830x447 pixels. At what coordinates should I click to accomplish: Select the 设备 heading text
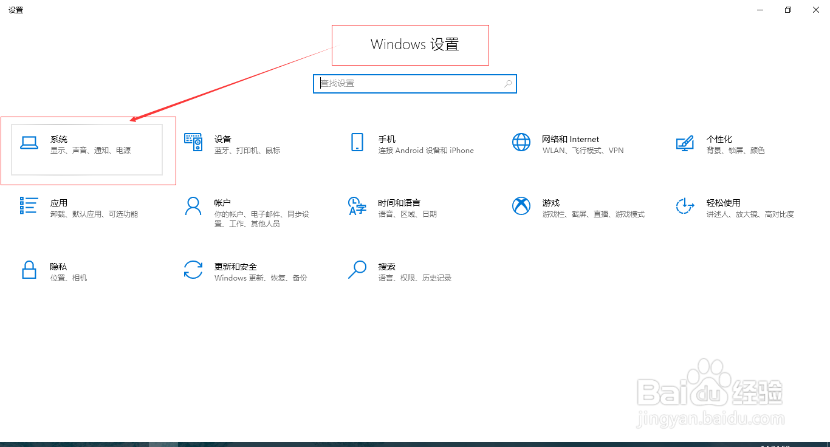tap(223, 139)
